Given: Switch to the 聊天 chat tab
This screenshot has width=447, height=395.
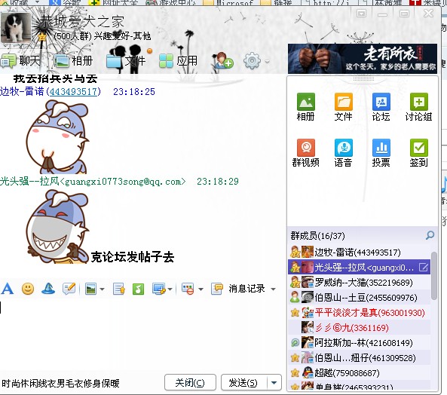Looking at the screenshot, I should coord(20,61).
